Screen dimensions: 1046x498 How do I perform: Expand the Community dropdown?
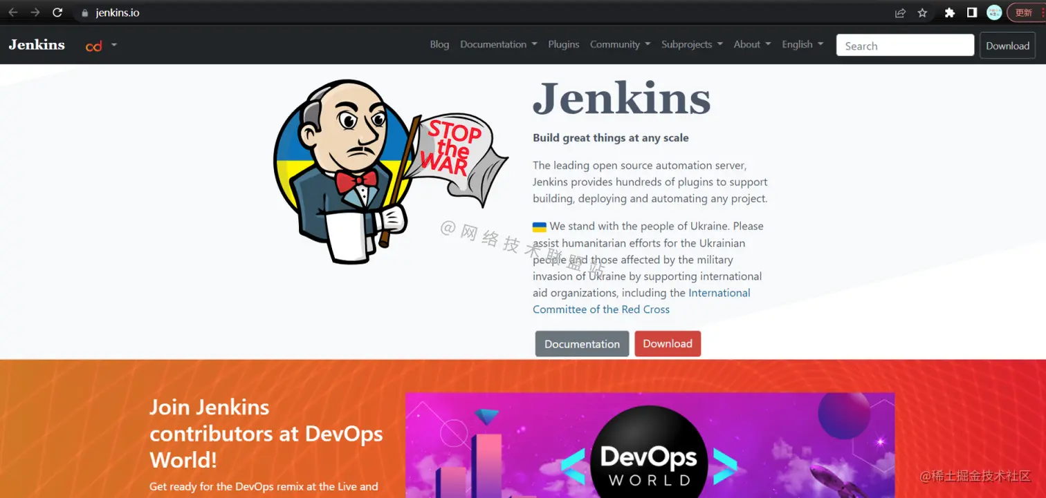click(x=615, y=44)
